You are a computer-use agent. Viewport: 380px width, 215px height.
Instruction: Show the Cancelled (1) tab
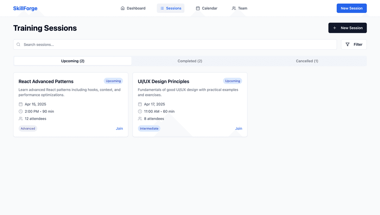(307, 61)
